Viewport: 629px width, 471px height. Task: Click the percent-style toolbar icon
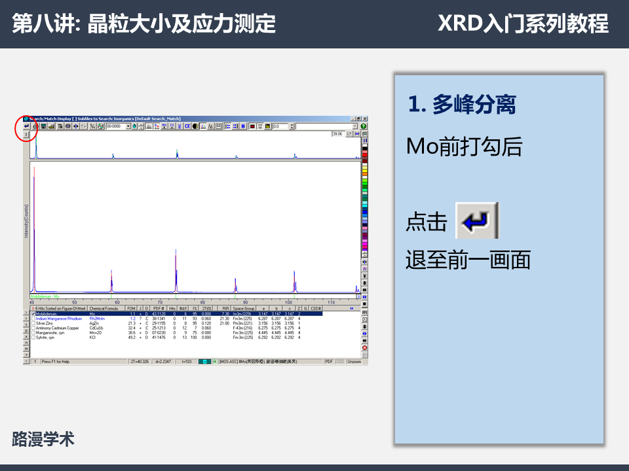click(92, 126)
